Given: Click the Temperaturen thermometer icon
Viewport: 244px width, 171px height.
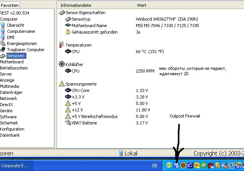Looking at the screenshot, I should tap(61, 45).
